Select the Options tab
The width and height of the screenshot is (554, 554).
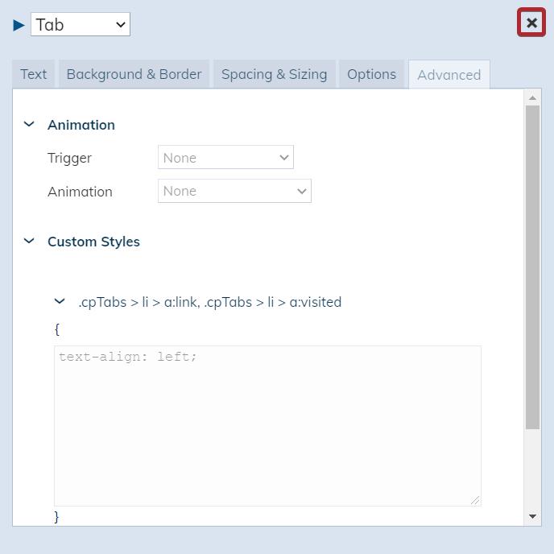(x=371, y=74)
